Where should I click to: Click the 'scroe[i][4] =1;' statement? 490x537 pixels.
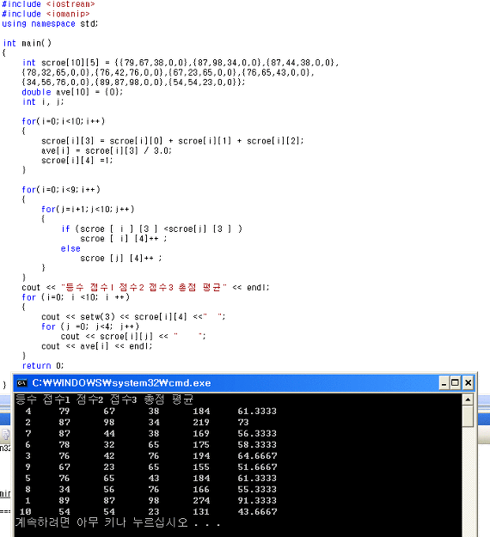pos(77,161)
